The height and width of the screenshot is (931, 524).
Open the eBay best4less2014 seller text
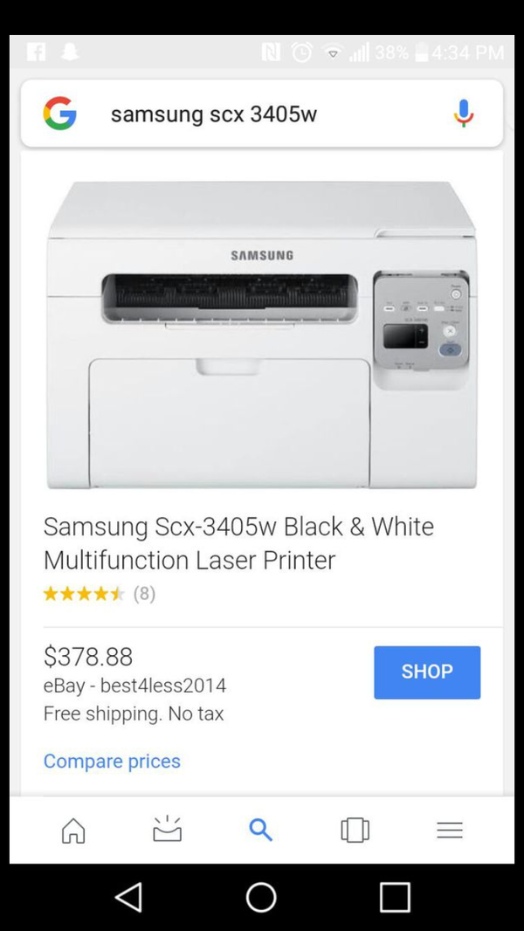click(134, 686)
